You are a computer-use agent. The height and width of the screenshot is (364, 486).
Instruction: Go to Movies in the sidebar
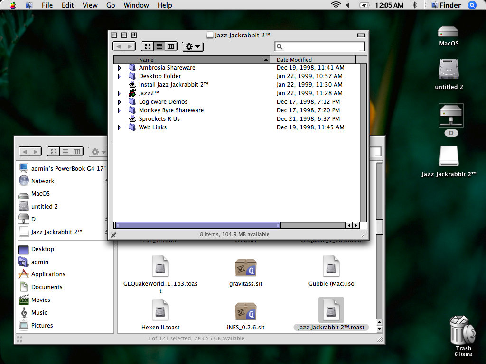coord(34,300)
